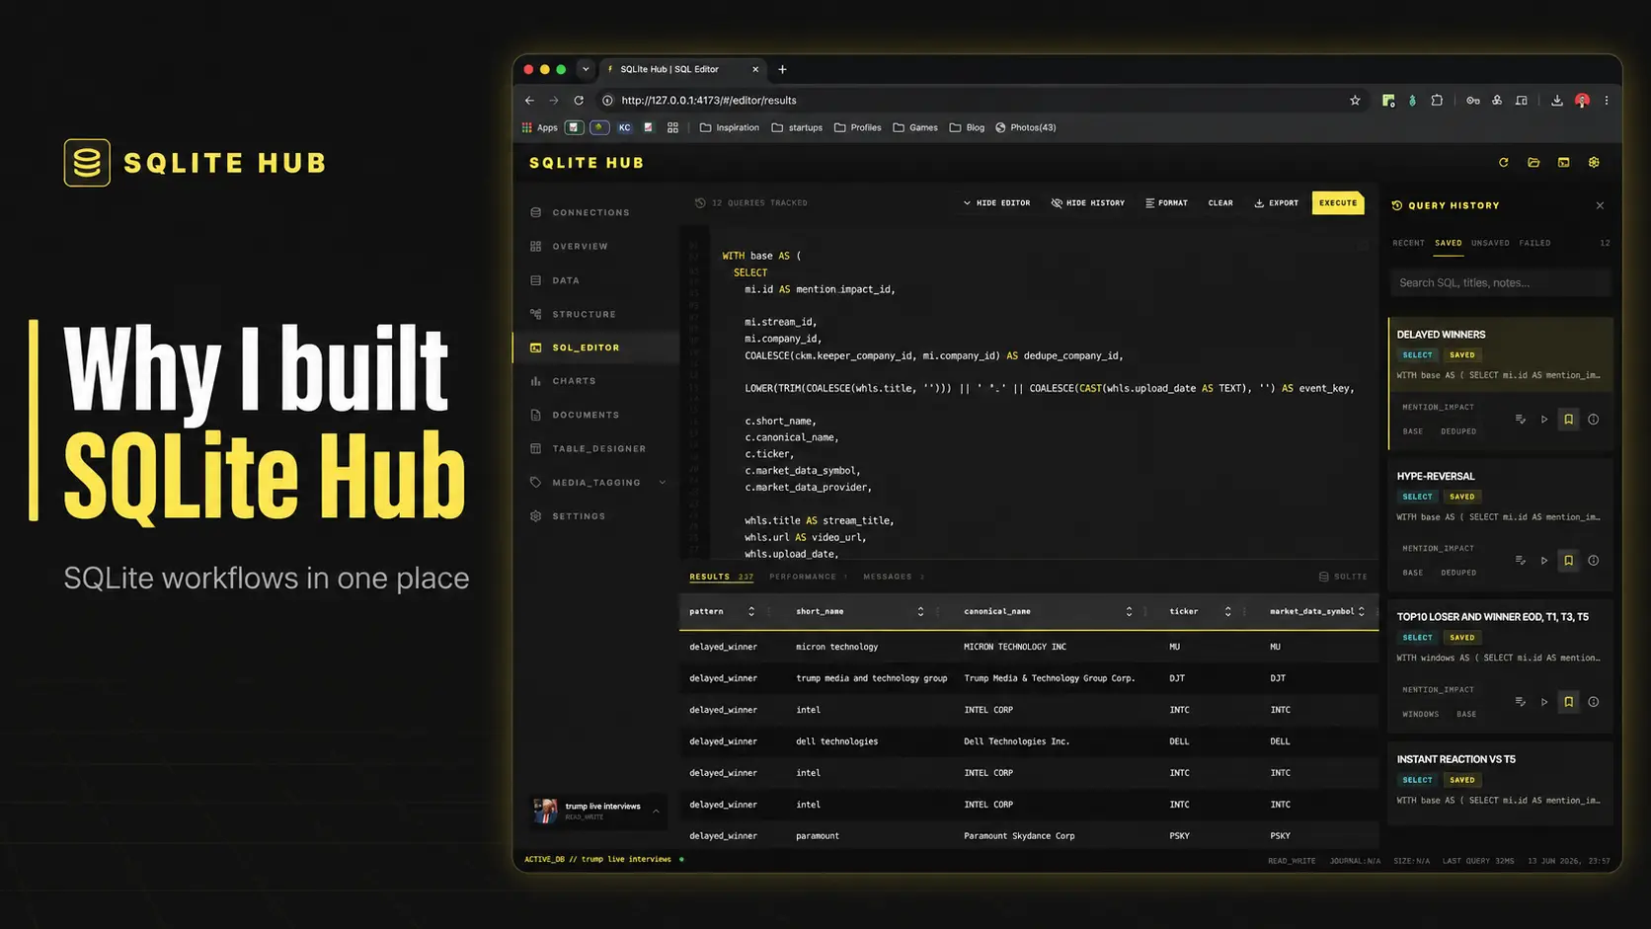The height and width of the screenshot is (929, 1651).
Task: Show info for Hype-Reversal query
Action: coord(1593,561)
